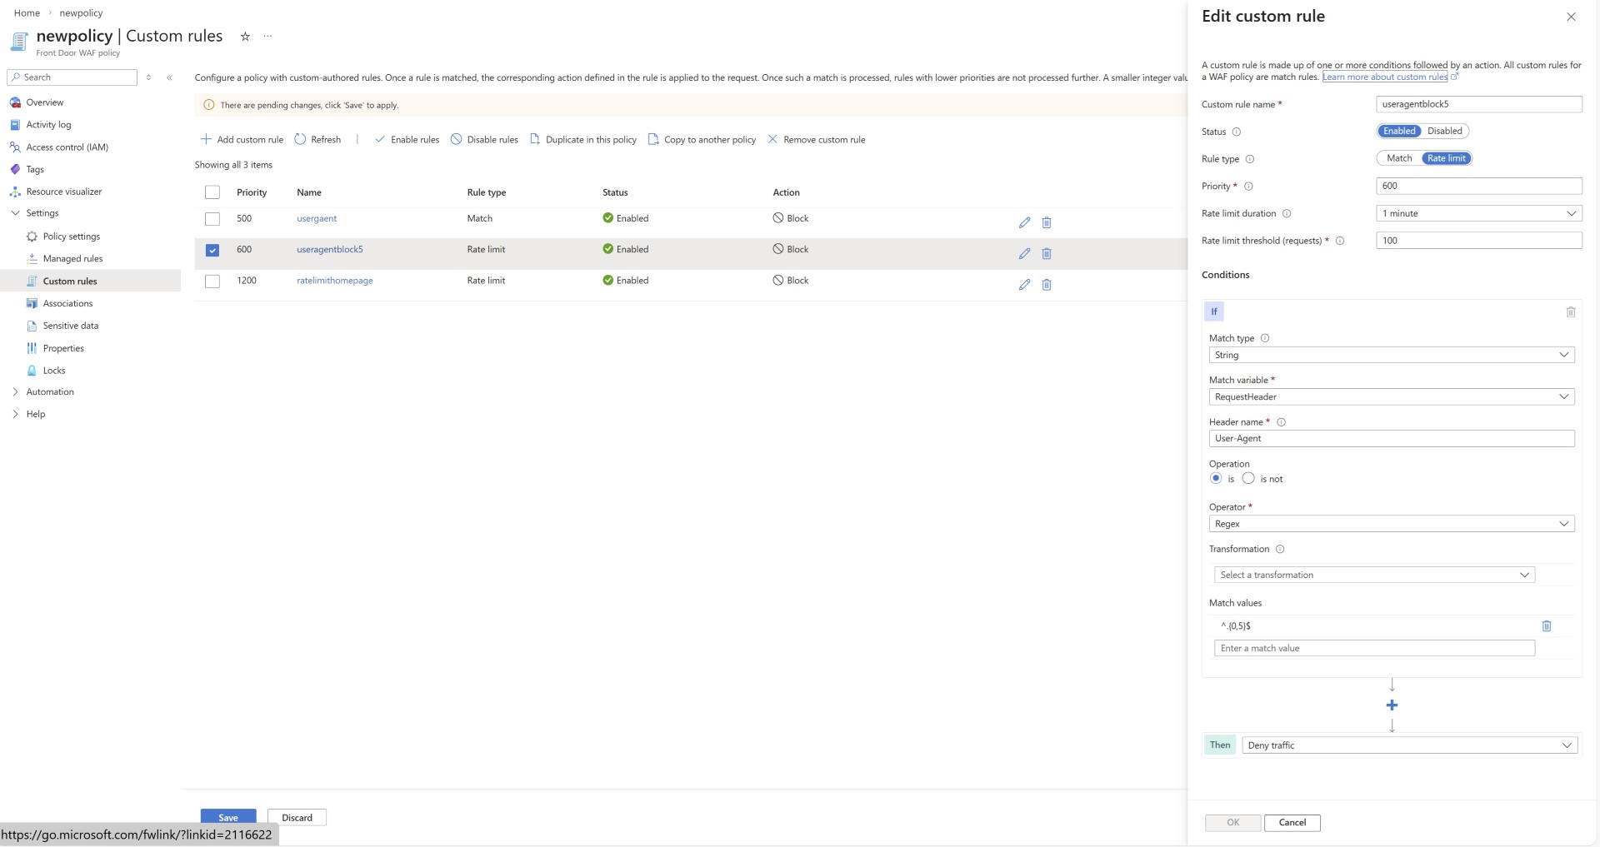
Task: Show info for Status field
Action: (1237, 132)
